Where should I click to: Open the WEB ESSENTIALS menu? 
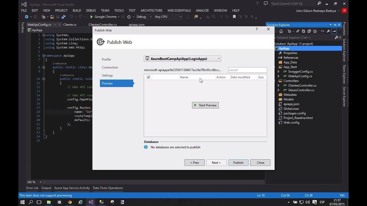(x=179, y=10)
